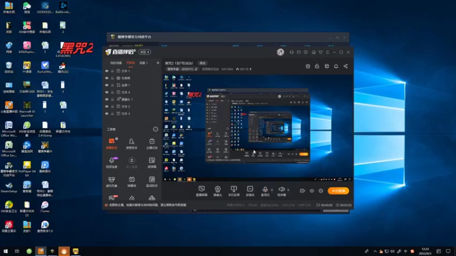Image resolution: width=456 pixels, height=256 pixels.
Task: Open the gift box icon above preview
Action: click(308, 66)
